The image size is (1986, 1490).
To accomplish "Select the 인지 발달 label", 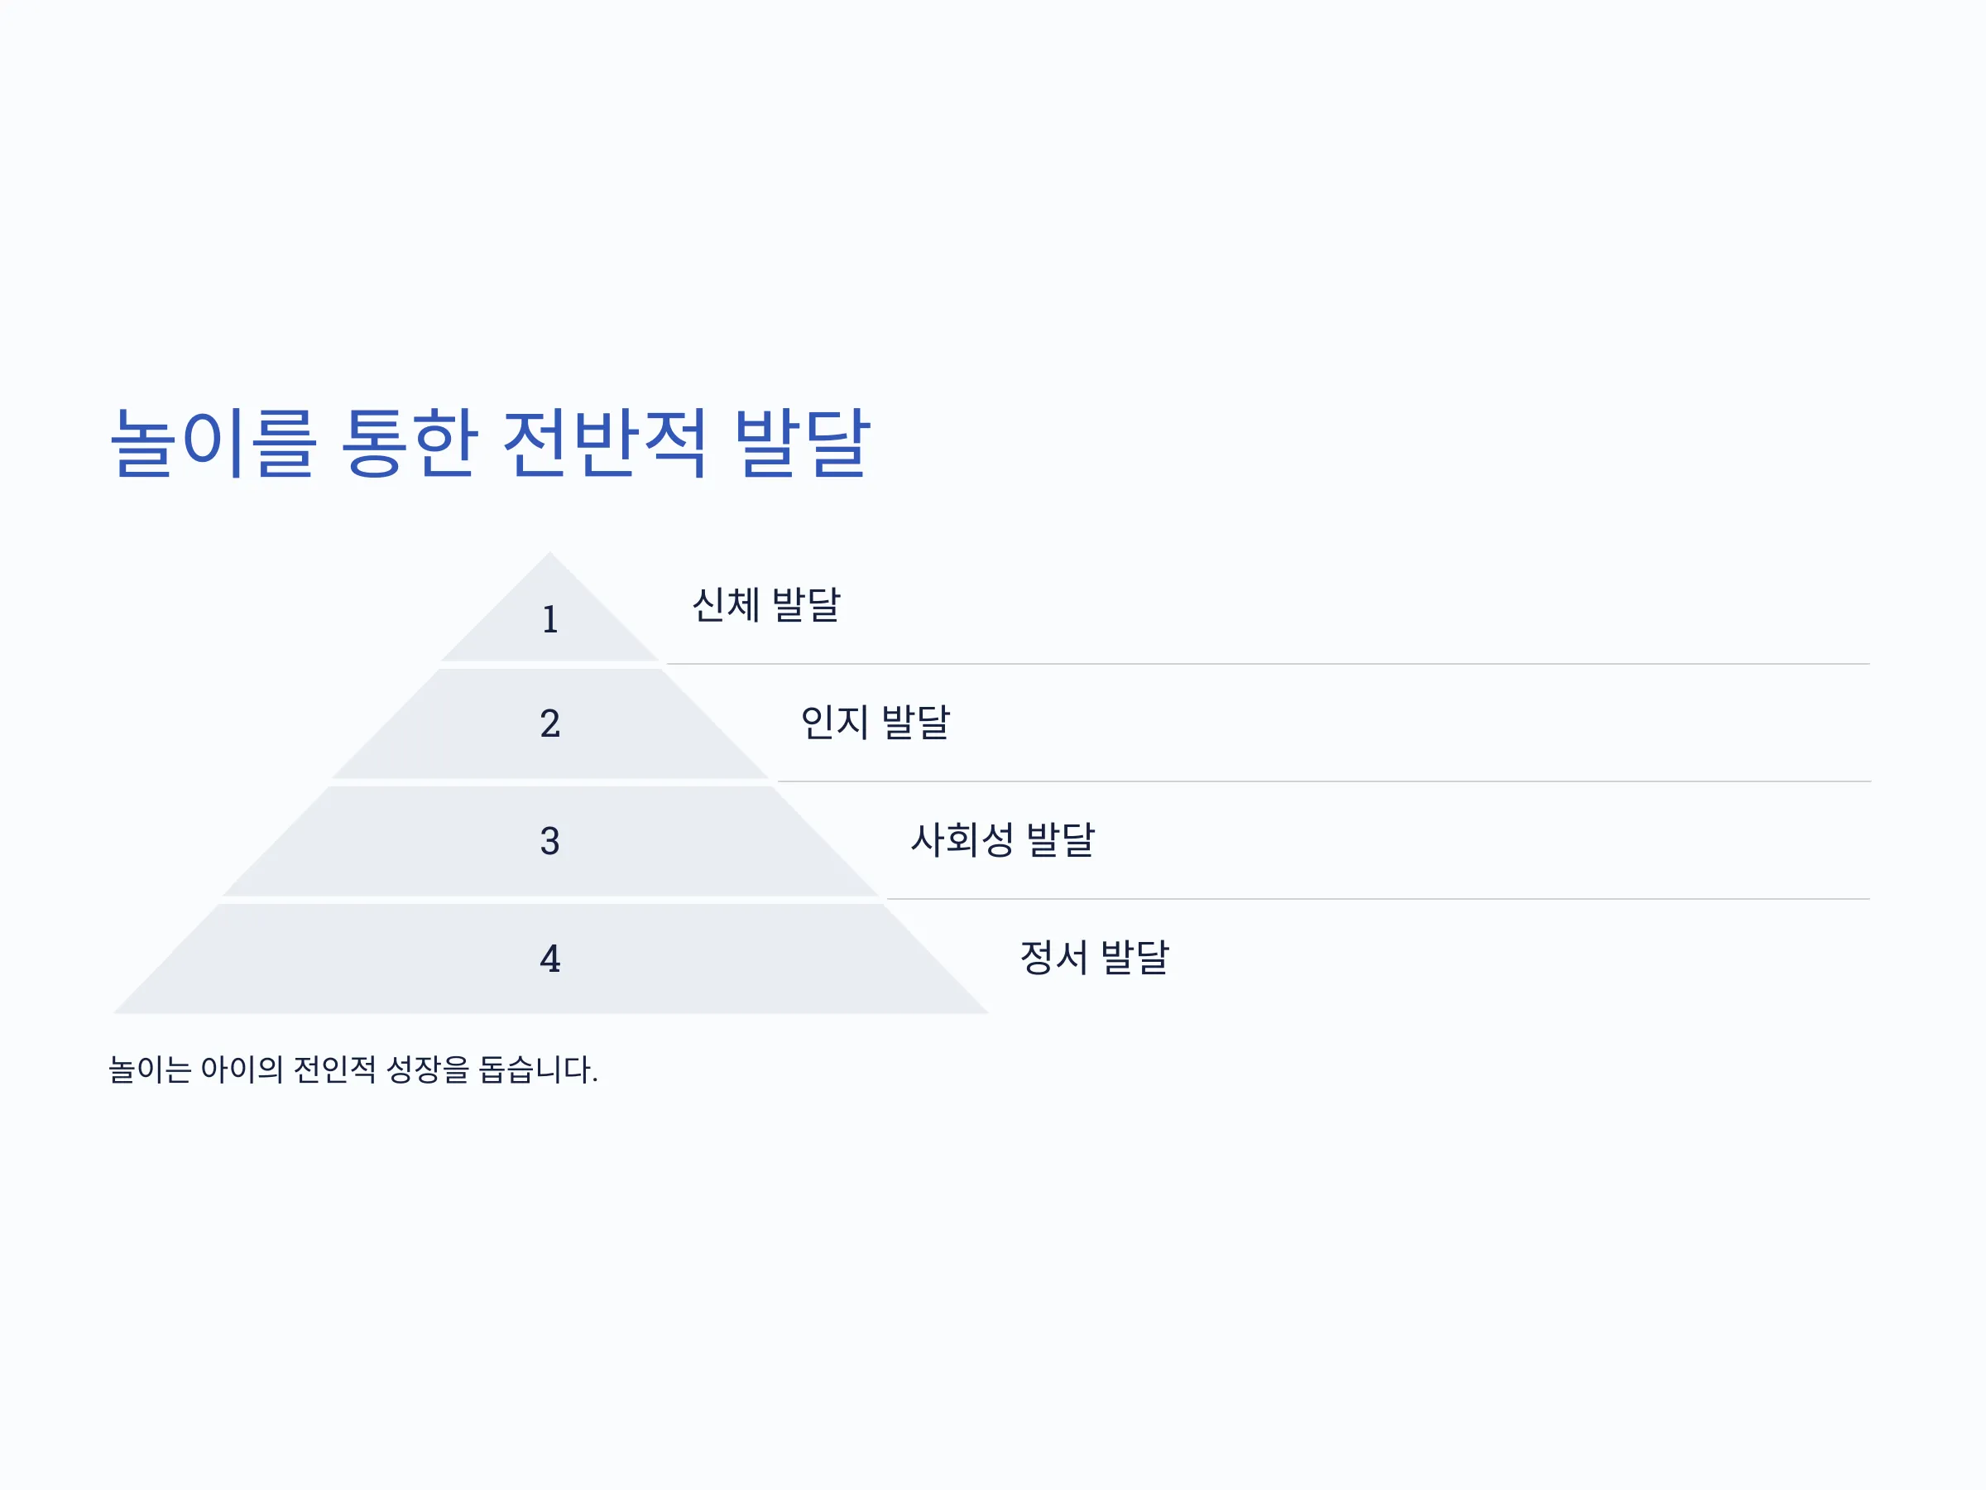I will tap(875, 722).
